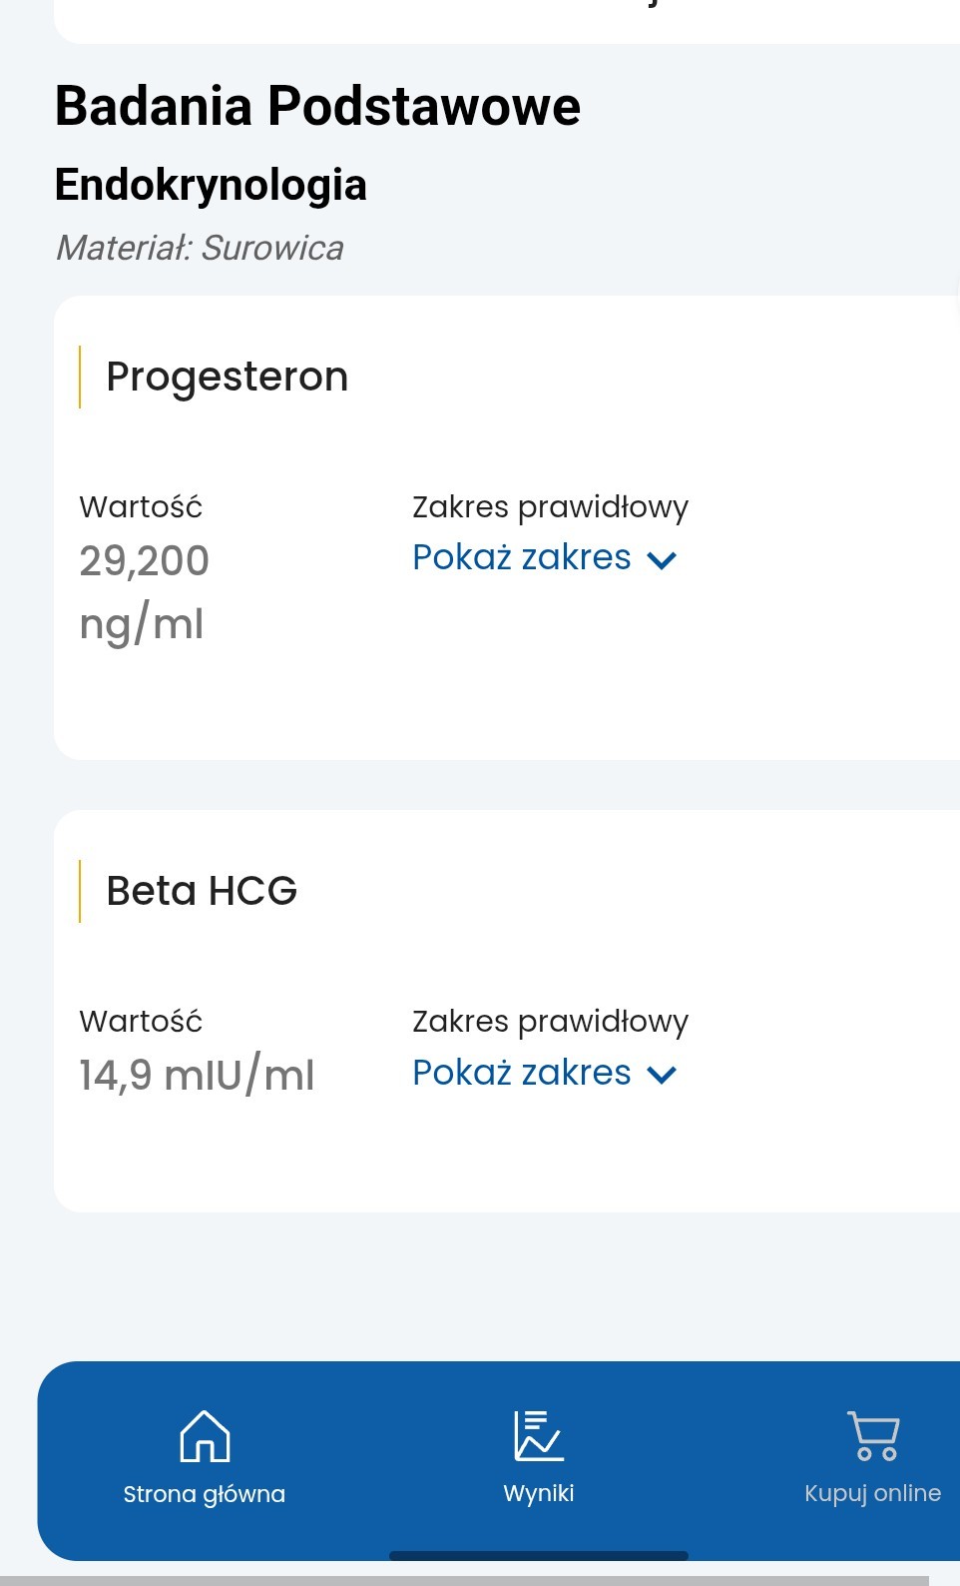The height and width of the screenshot is (1586, 960).
Task: Click the Materiał: Surowica text
Action: coord(200,248)
